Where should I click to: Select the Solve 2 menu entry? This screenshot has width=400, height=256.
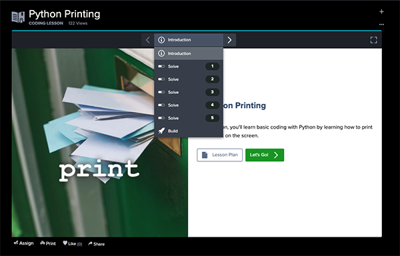tap(189, 79)
